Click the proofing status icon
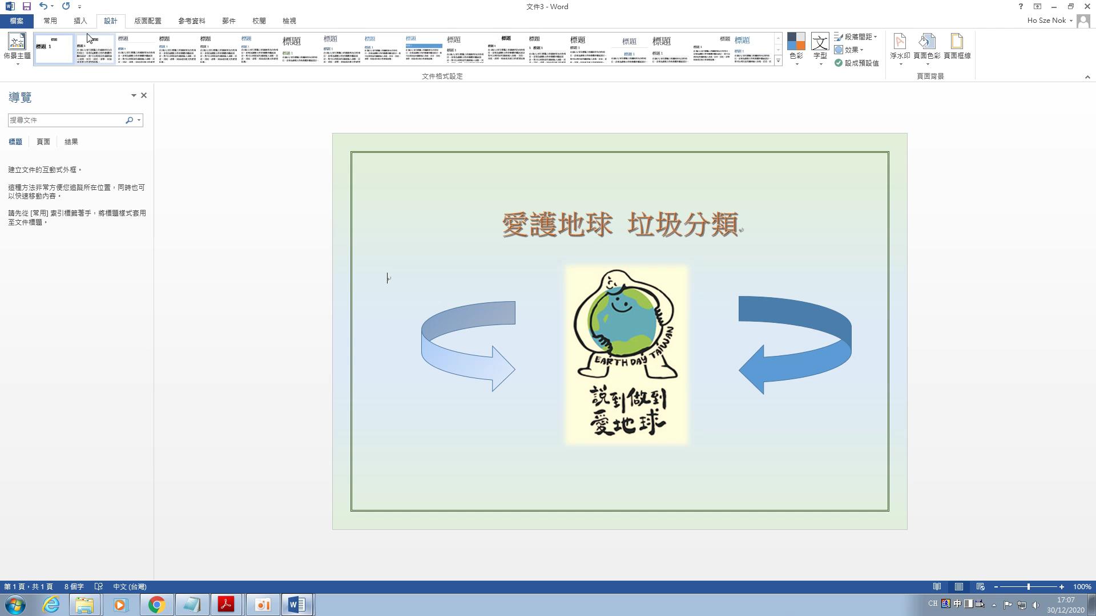Viewport: 1096px width, 616px height. tap(99, 586)
